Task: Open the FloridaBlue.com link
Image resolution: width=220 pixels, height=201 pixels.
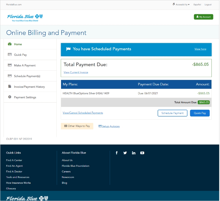Action: (x=14, y=4)
